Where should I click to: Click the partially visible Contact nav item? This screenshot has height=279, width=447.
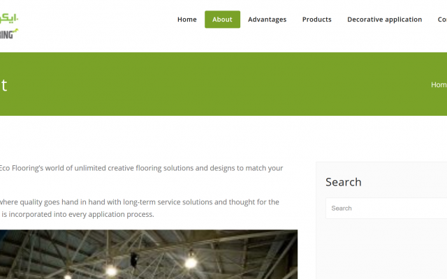442,20
